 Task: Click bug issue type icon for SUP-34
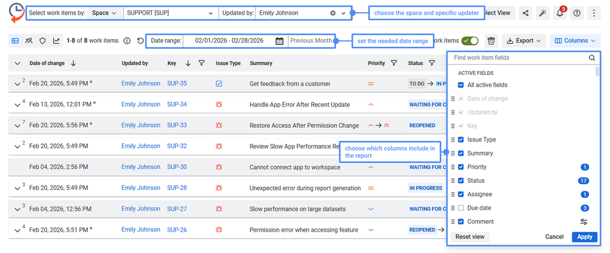(x=219, y=104)
